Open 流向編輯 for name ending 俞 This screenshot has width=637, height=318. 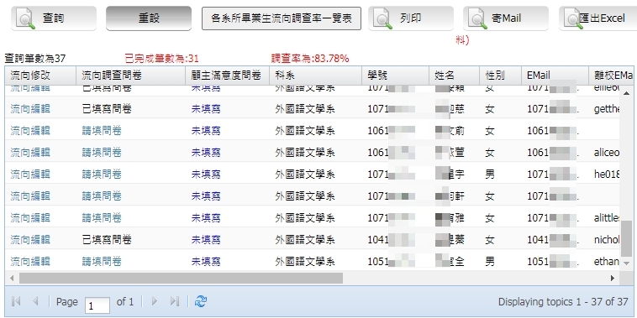click(x=30, y=131)
